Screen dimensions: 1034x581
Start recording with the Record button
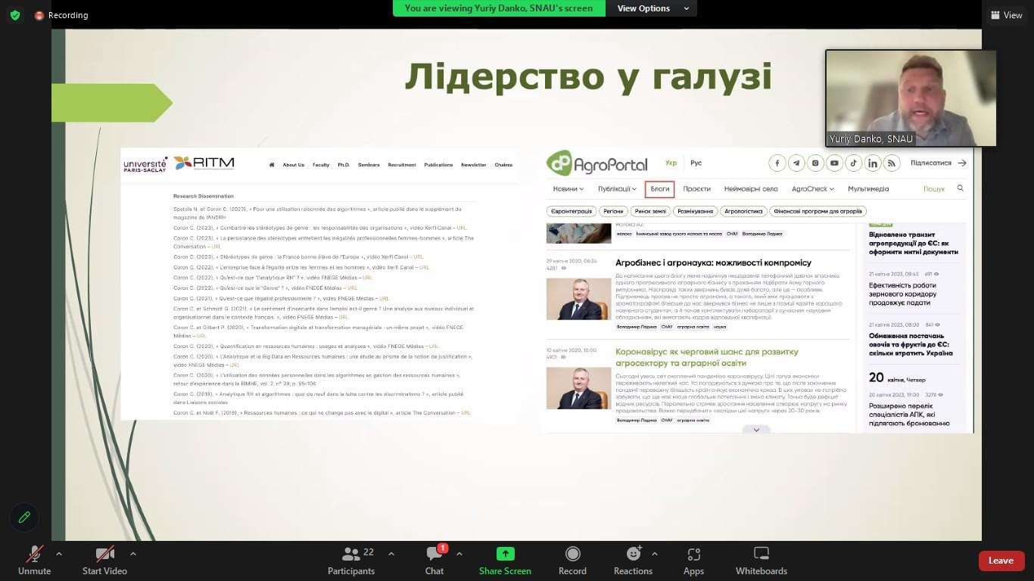click(572, 561)
